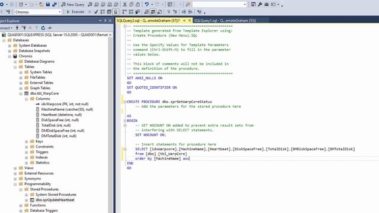Collapse the Databases tree node
This screenshot has width=379, height=213.
[x=4, y=40]
